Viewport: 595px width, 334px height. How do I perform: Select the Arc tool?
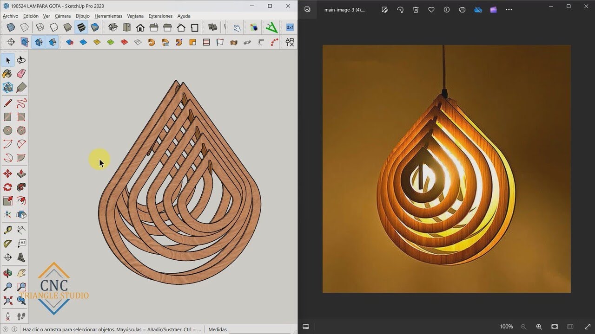tap(8, 144)
